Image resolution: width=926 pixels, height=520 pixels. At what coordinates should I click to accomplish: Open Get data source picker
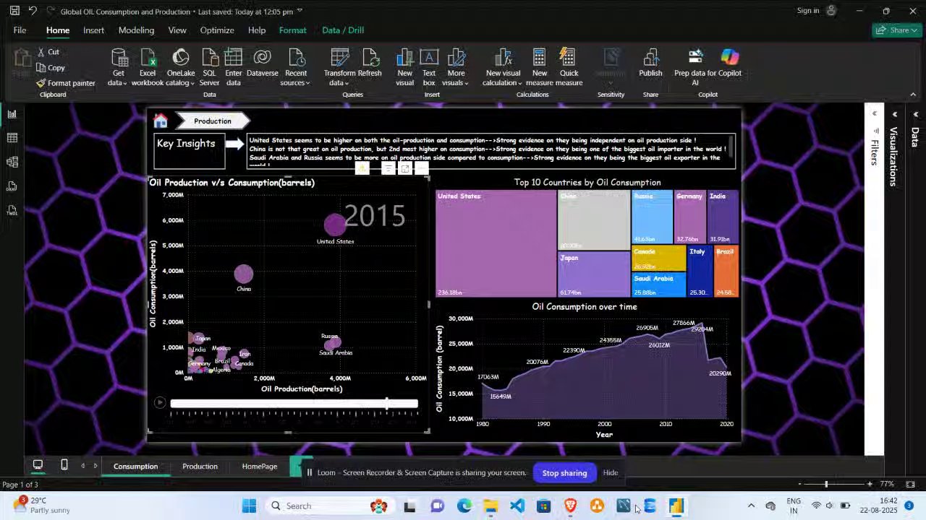pos(119,67)
